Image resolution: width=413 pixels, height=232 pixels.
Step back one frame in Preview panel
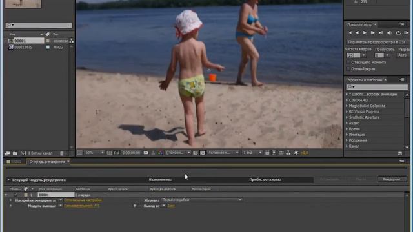point(357,33)
